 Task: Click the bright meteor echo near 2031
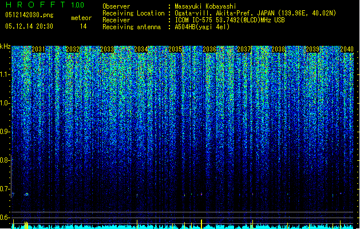pyautogui.click(x=27, y=194)
